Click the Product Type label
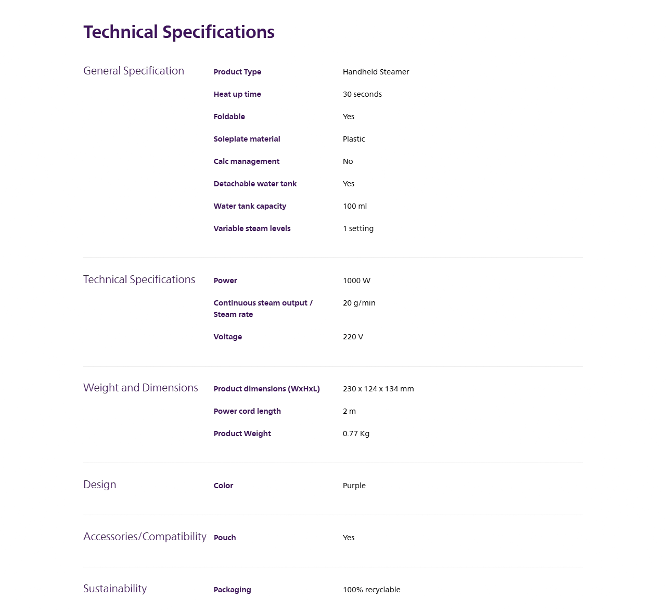The width and height of the screenshot is (666, 611). [237, 72]
